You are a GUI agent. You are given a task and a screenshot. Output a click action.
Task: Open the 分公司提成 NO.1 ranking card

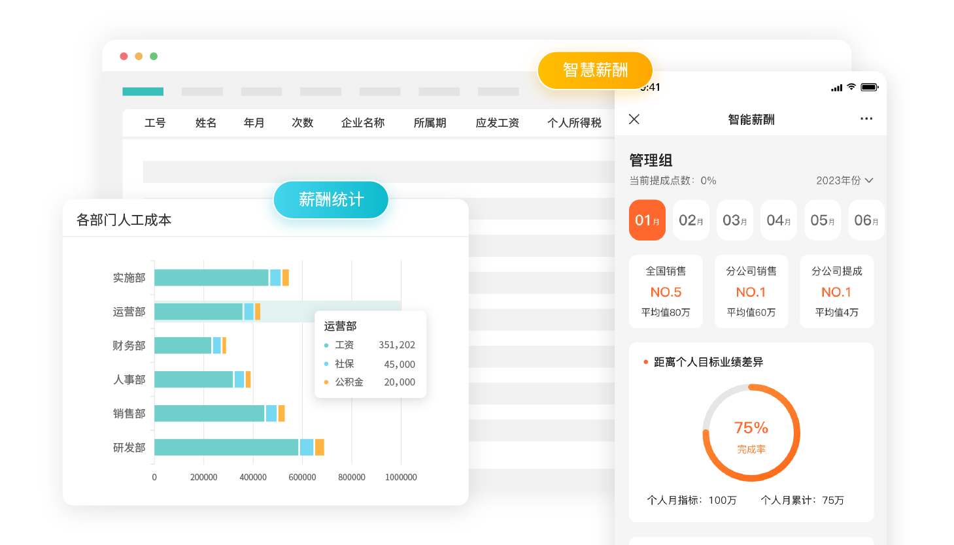tap(837, 291)
